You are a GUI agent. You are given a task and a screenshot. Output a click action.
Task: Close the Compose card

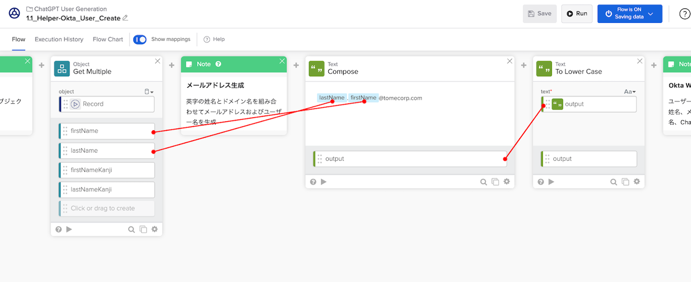[510, 61]
